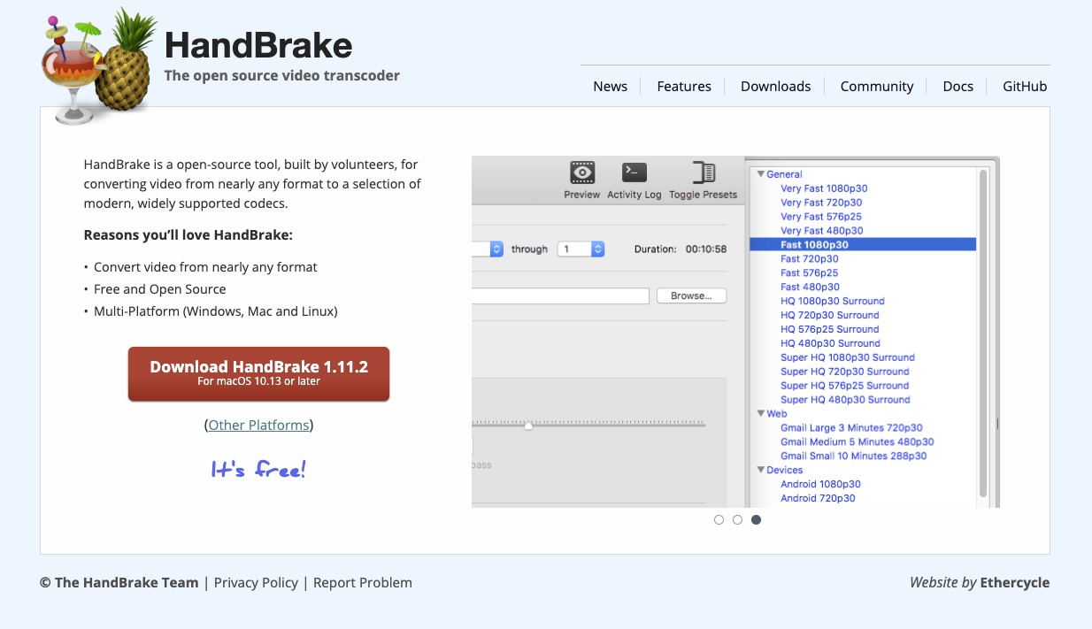This screenshot has height=629, width=1092.
Task: Open the GitHub navigation link
Action: (1025, 86)
